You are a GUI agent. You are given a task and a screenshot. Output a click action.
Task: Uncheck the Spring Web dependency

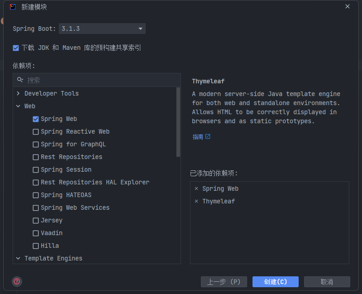36,119
